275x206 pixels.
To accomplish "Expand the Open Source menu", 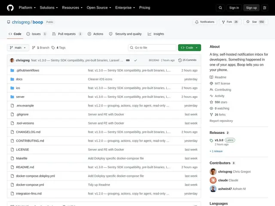I will [x=99, y=8].
